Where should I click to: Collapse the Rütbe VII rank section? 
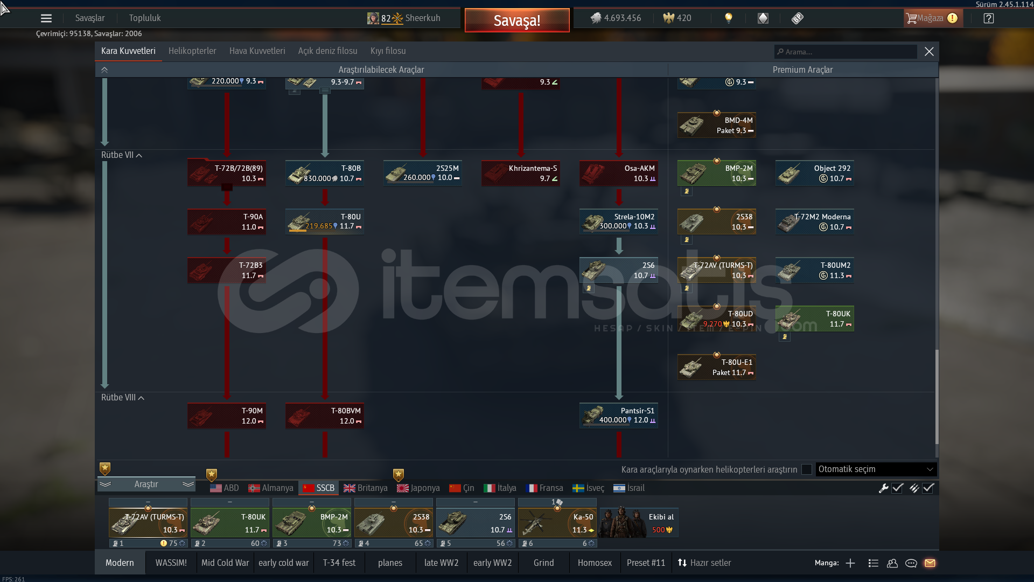click(122, 155)
